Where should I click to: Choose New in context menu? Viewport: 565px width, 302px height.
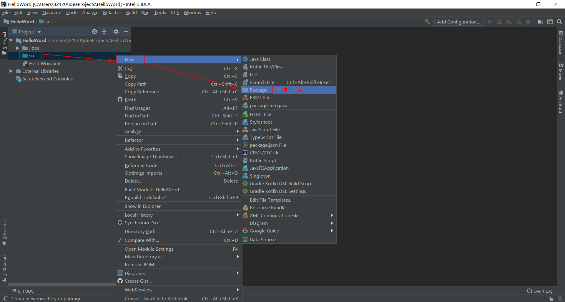pyautogui.click(x=179, y=60)
